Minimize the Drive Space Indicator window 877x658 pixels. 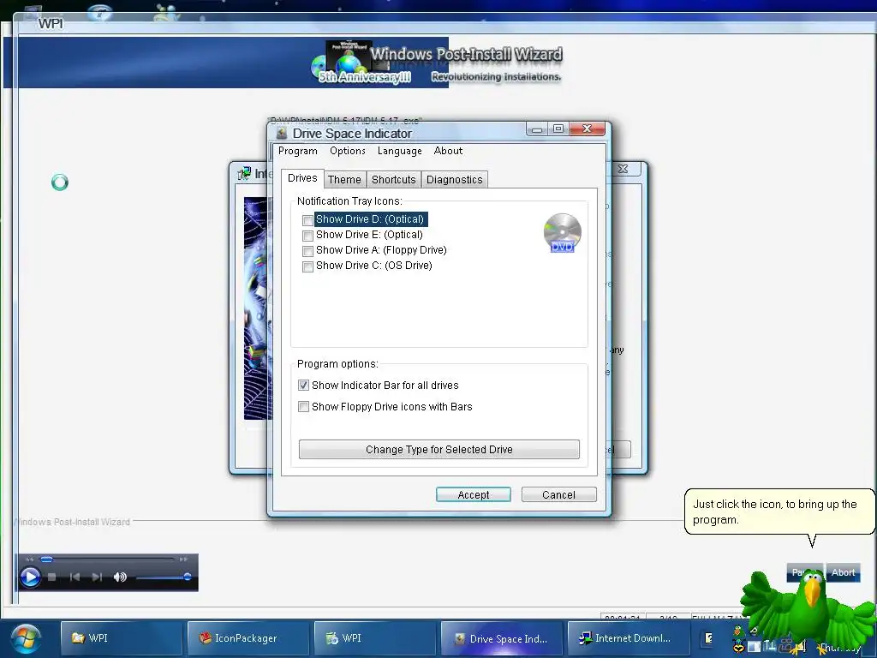click(536, 129)
